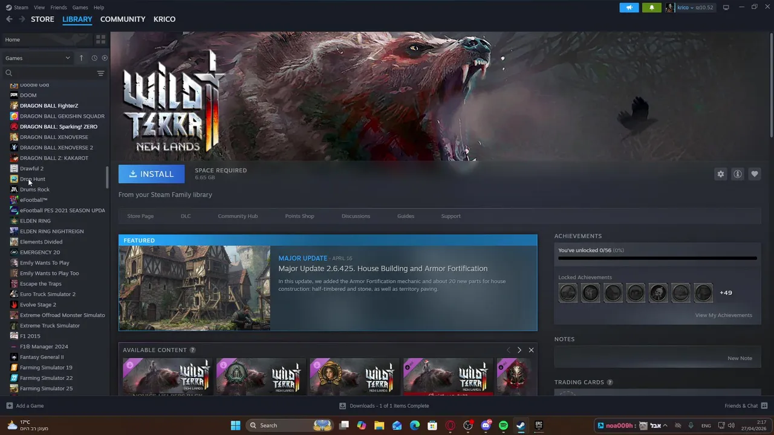The width and height of the screenshot is (774, 435).
Task: Click the achievements progress bar
Action: 657,258
